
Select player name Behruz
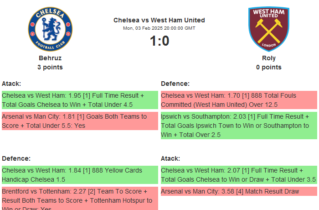pos(50,58)
